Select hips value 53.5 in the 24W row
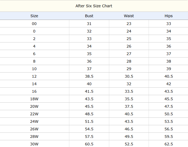Viewport: 188px width, 147px height. coord(169,121)
